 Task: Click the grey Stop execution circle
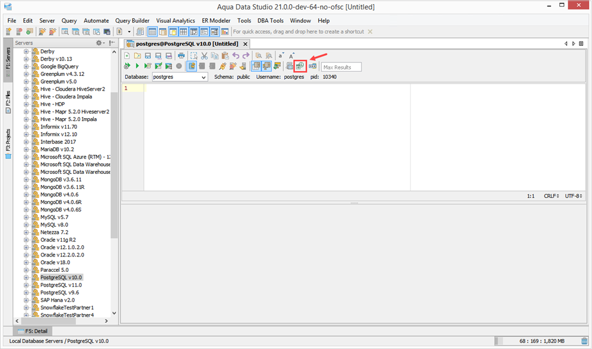(179, 66)
